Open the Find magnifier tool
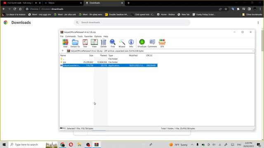 (113, 43)
